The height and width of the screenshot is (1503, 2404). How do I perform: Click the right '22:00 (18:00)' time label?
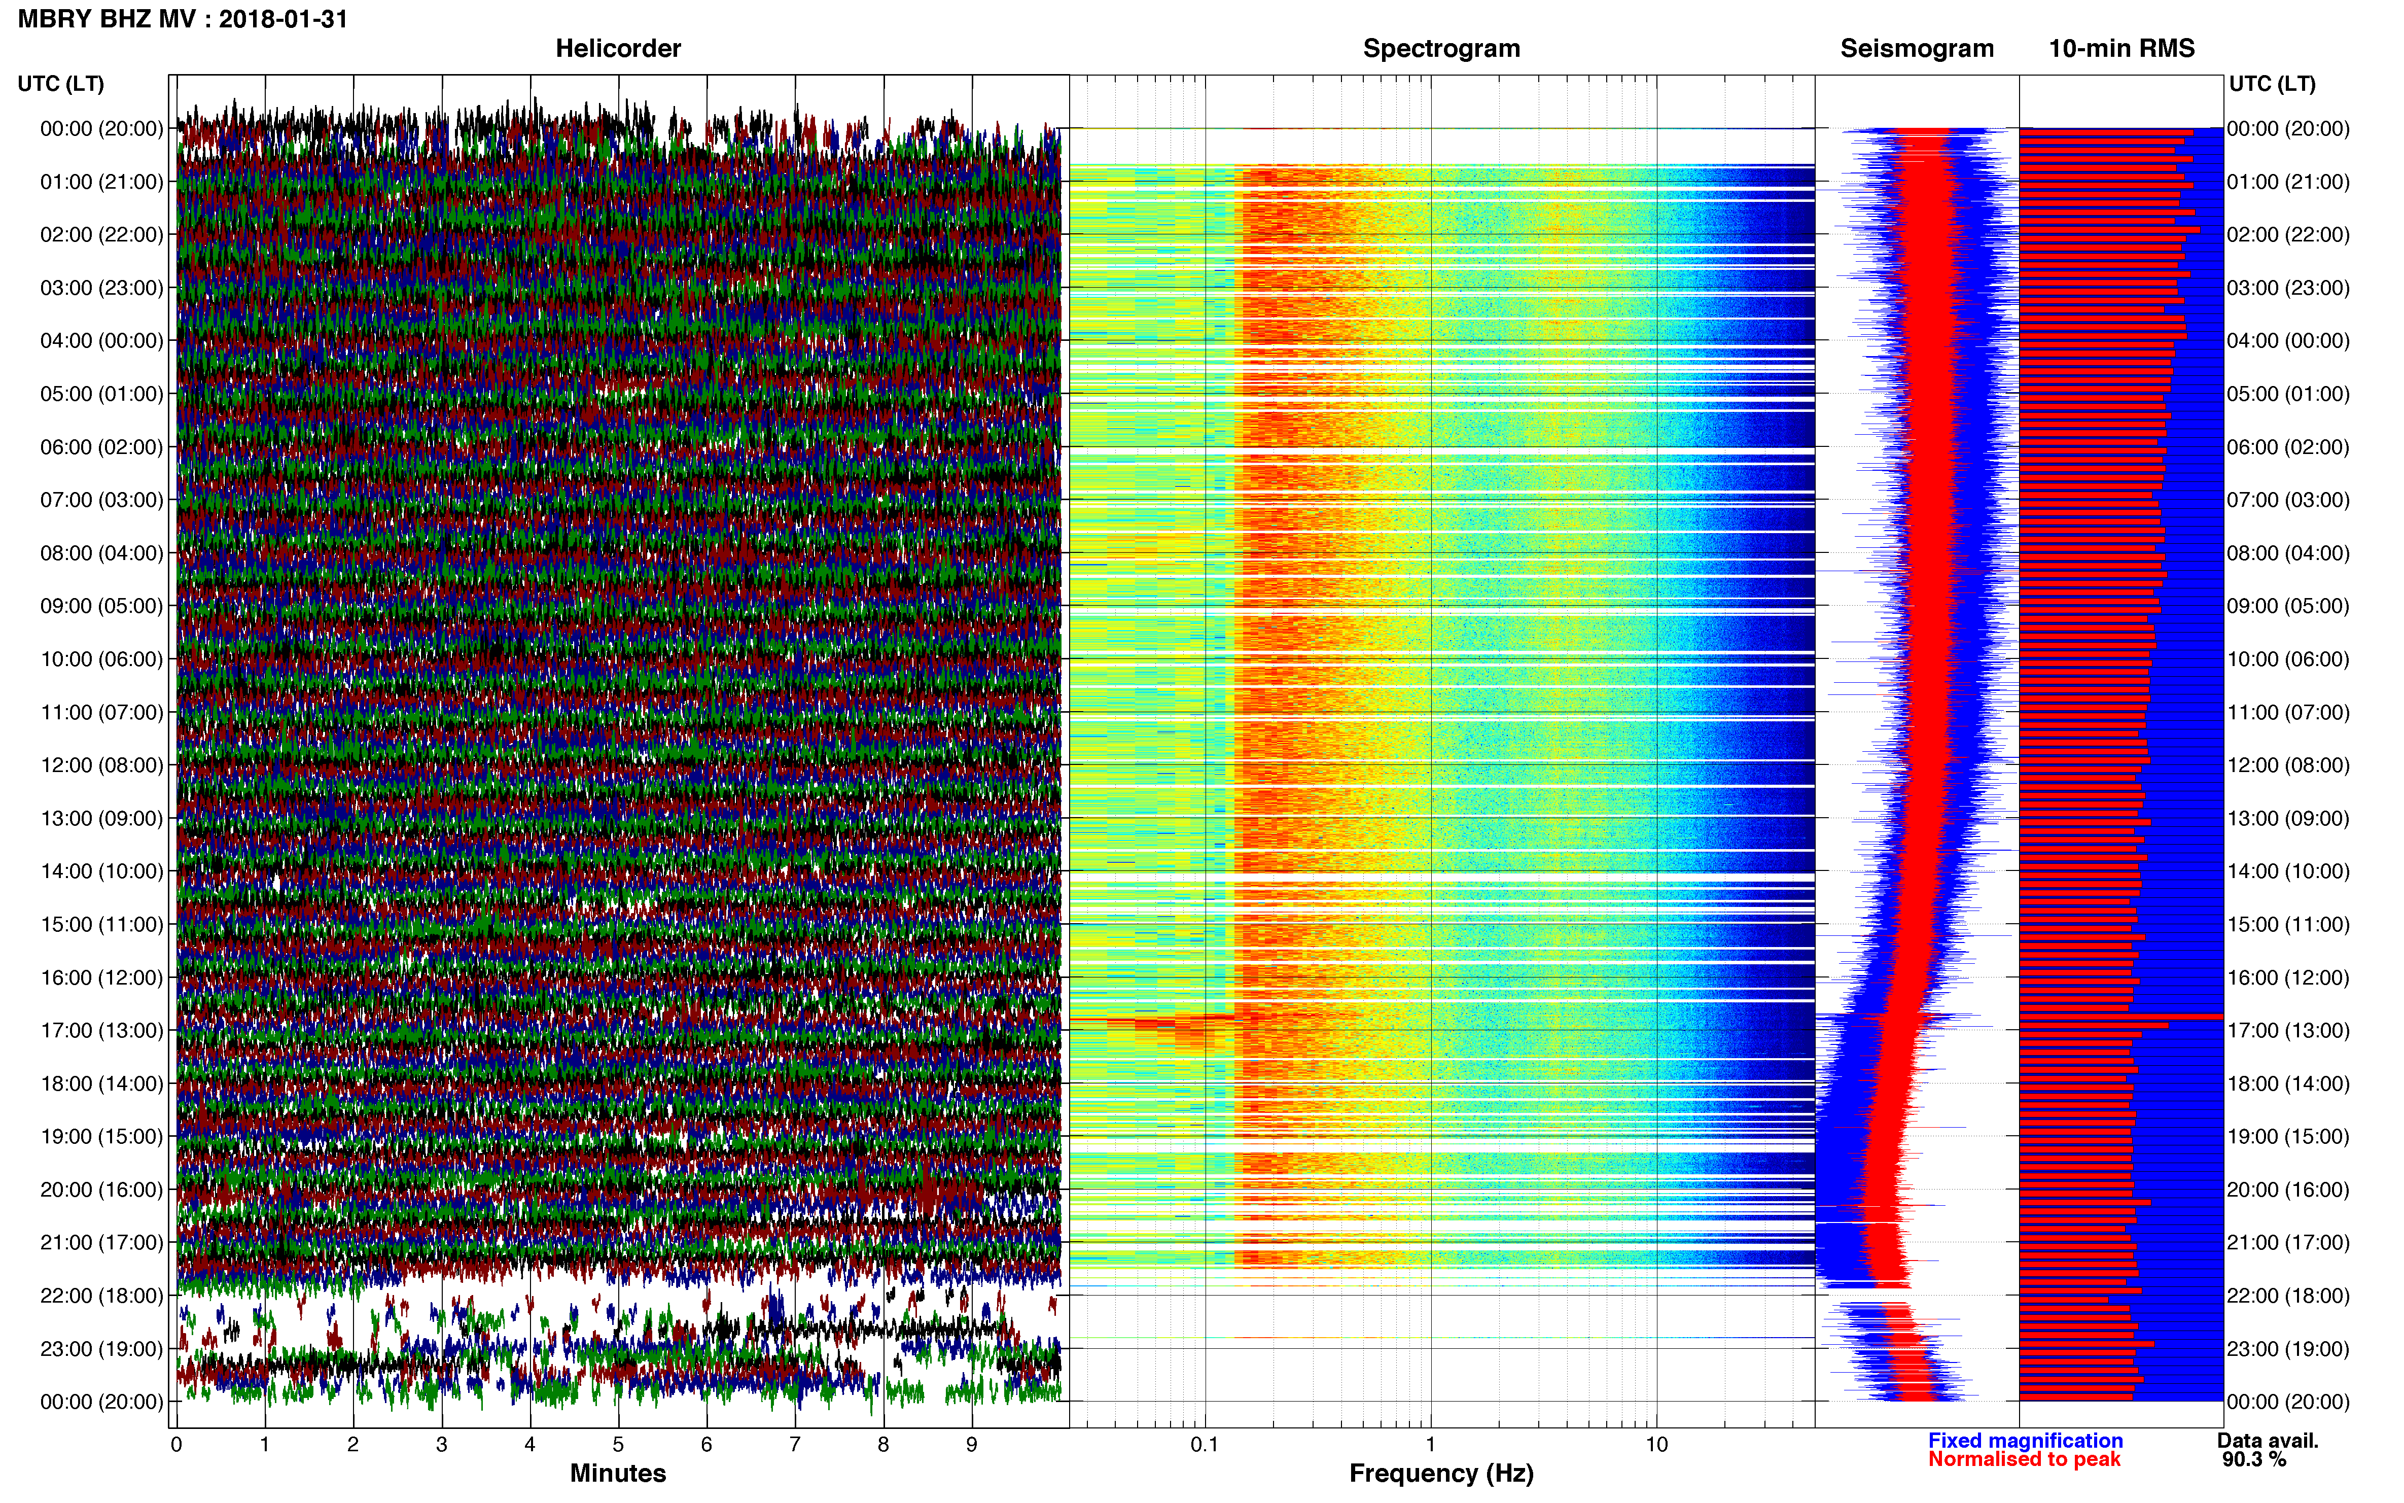2289,1296
